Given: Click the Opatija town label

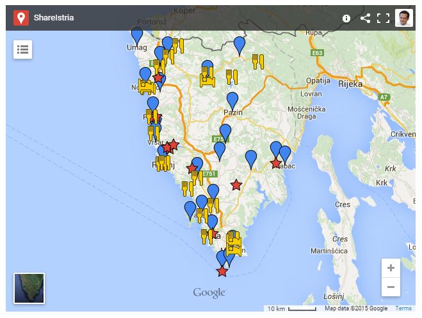Looking at the screenshot, I should [318, 80].
